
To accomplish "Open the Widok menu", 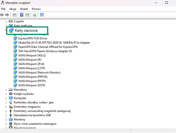I will pos(24,9).
